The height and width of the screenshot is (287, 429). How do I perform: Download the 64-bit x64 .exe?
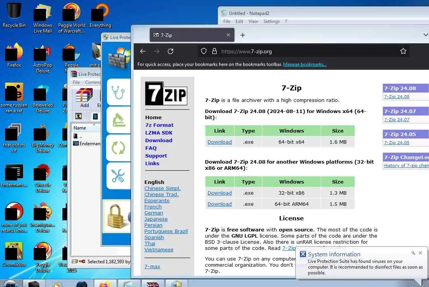219,142
